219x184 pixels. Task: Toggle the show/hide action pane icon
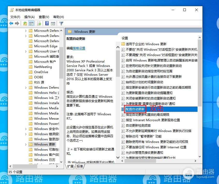tap(53, 24)
